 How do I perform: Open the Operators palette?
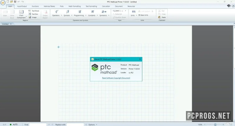[56, 13]
